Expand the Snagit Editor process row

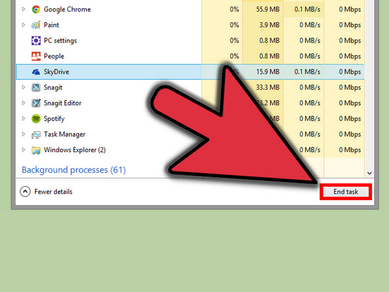point(23,103)
